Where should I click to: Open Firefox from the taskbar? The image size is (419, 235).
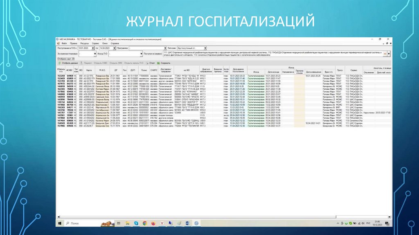pyautogui.click(x=153, y=223)
